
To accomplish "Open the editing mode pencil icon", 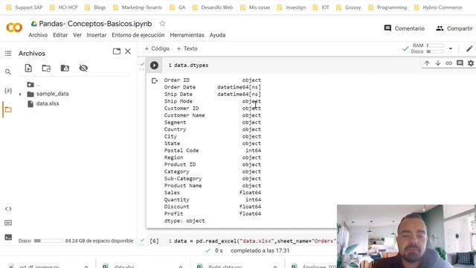I will [x=469, y=48].
